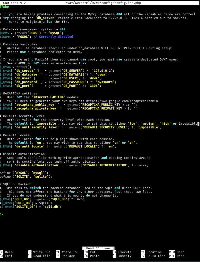Click the 'recaptcha_private_key' array key

pyautogui.click(x=36, y=109)
